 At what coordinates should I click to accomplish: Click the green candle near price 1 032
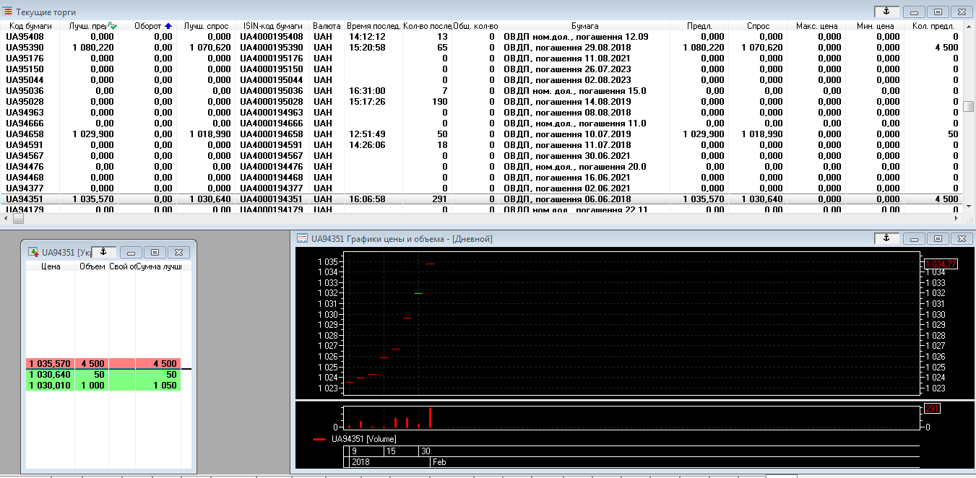click(418, 293)
